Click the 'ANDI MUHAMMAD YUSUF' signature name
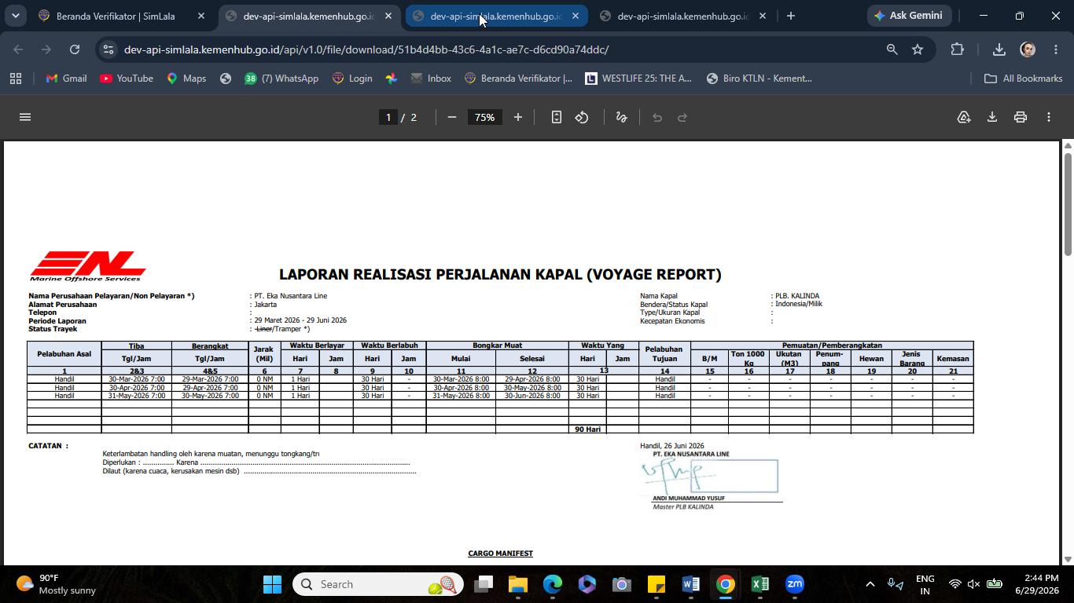1074x603 pixels. pyautogui.click(x=689, y=498)
